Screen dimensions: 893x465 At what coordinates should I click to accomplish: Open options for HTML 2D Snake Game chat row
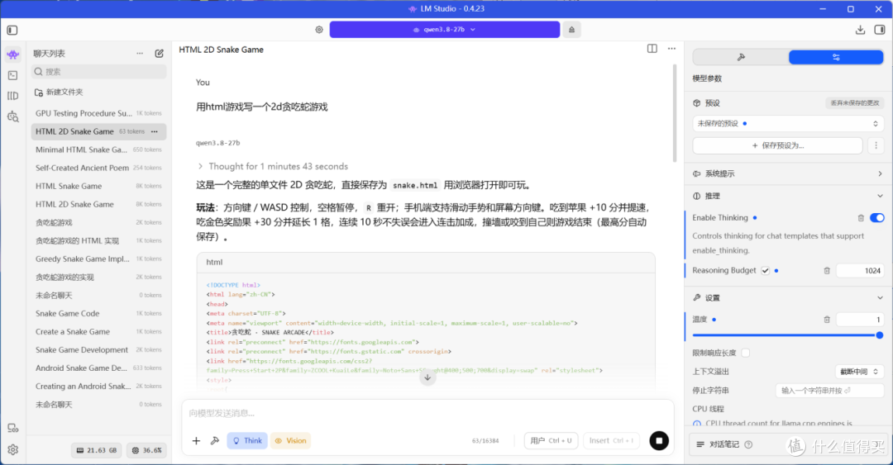[155, 131]
